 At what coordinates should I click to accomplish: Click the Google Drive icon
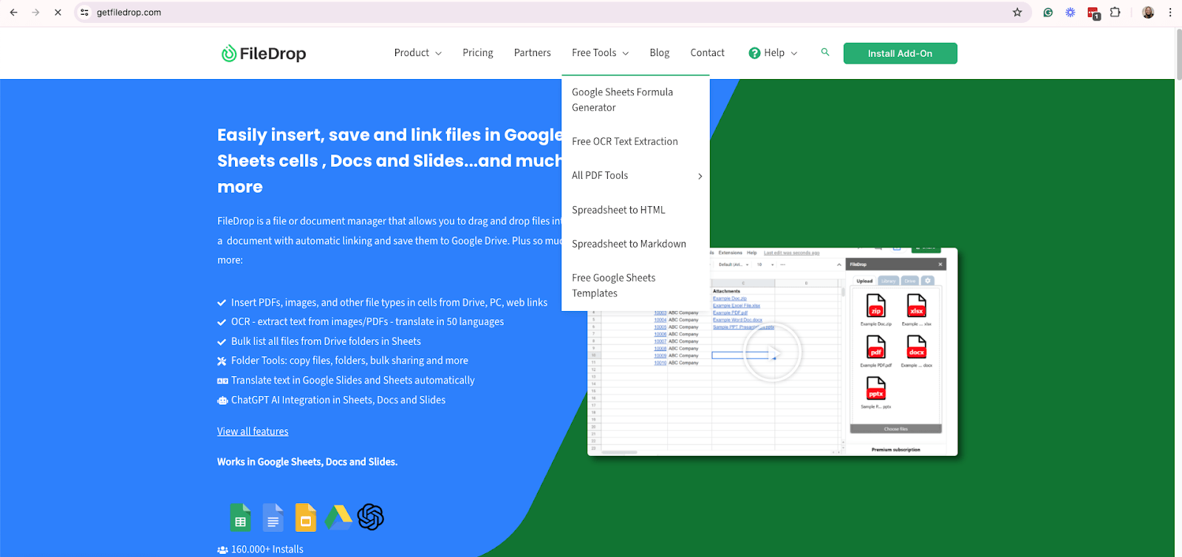[338, 517]
